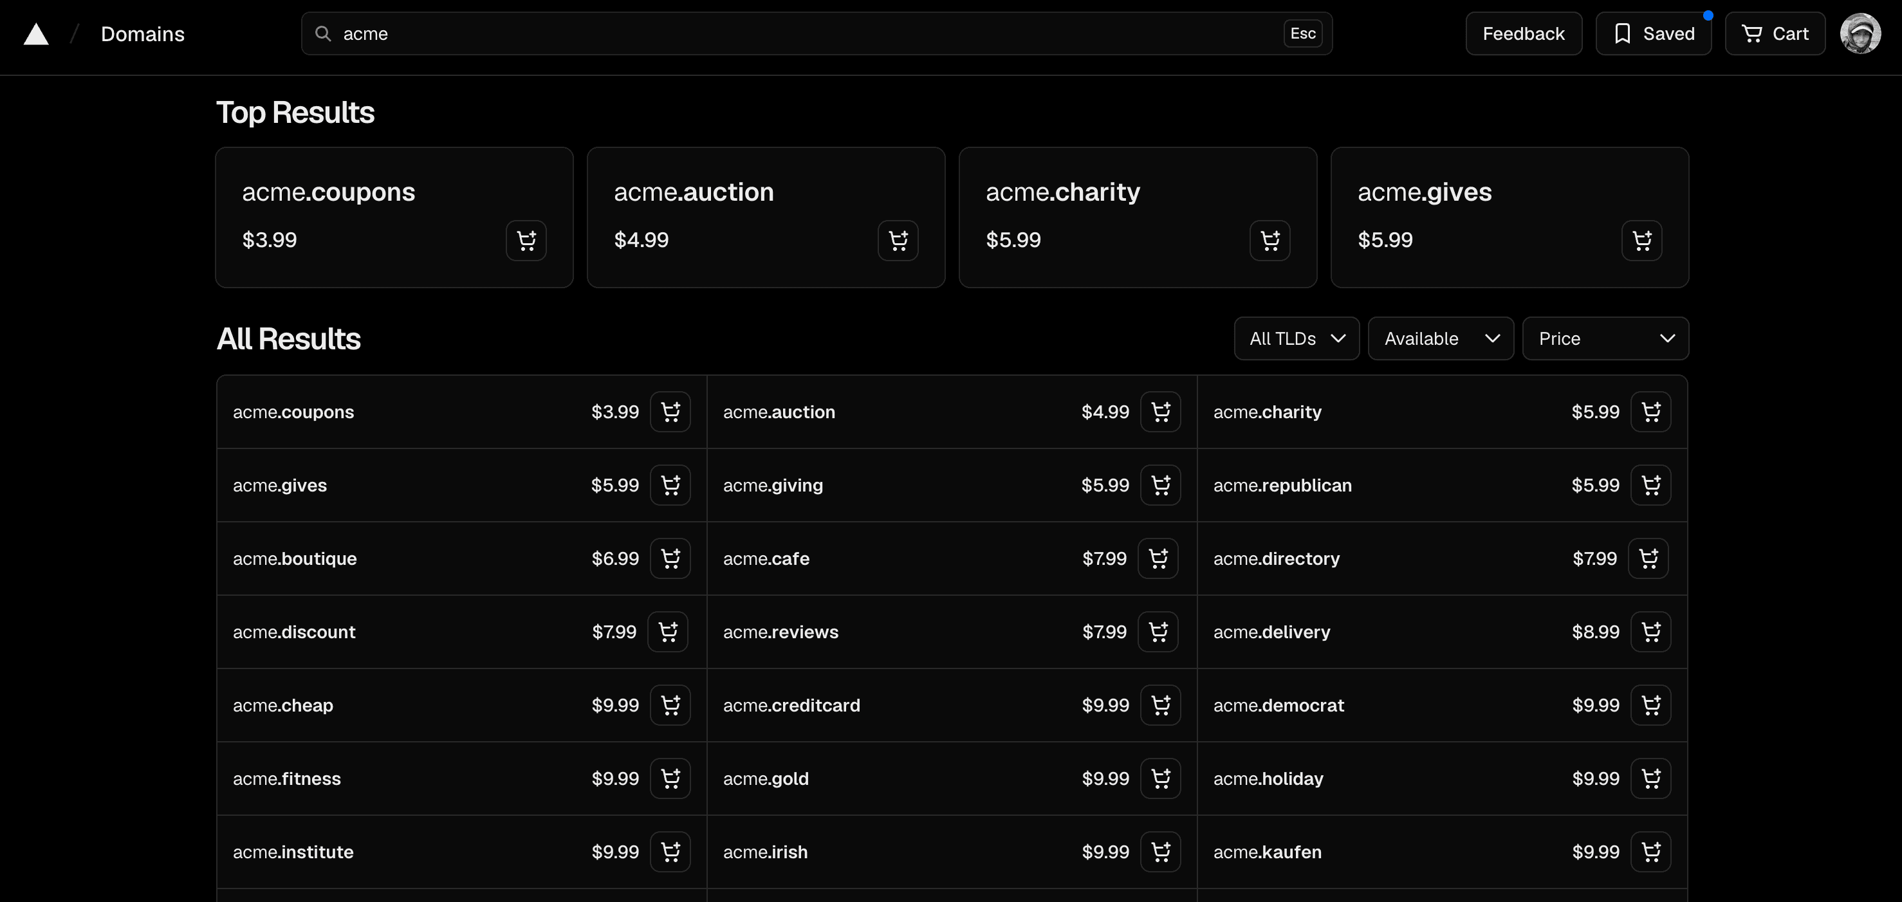Screen dimensions: 1902x902
Task: Click acme.boutique domain name
Action: (295, 559)
